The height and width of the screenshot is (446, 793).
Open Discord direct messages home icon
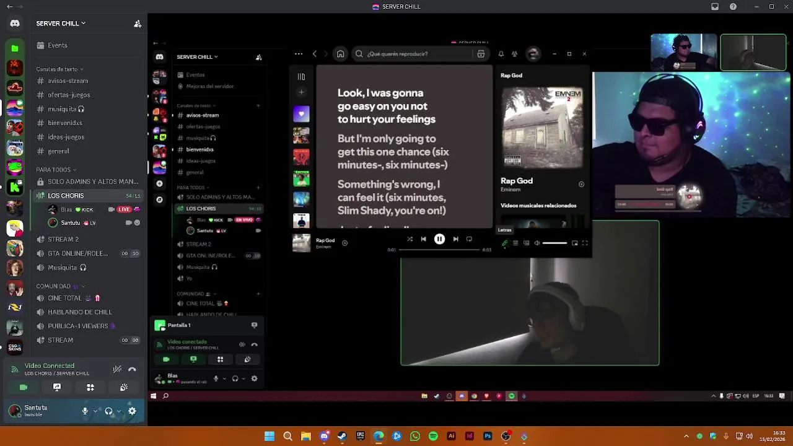pos(15,24)
